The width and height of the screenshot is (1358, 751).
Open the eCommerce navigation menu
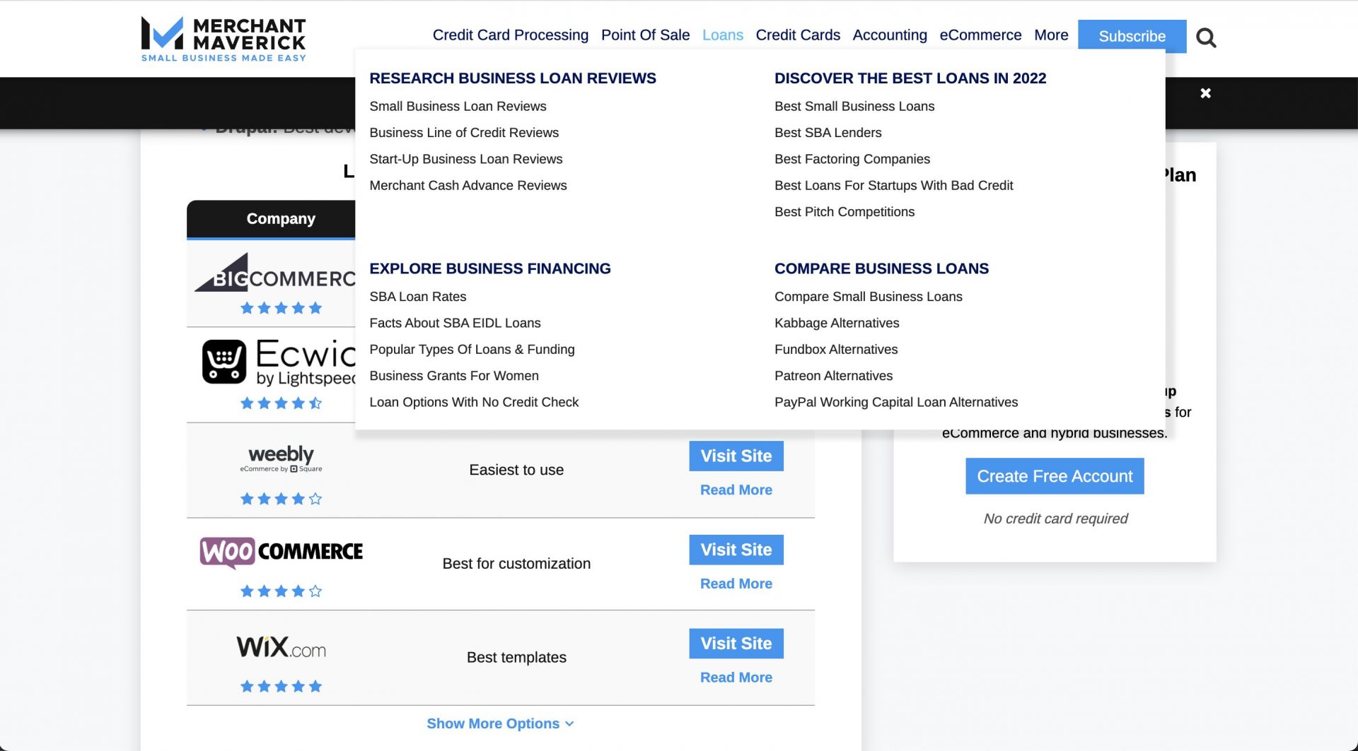click(x=980, y=35)
